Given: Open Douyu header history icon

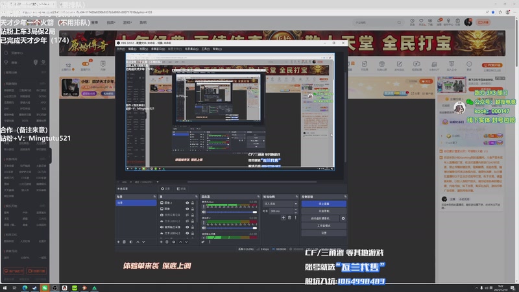Looking at the screenshot, I should 413,22.
